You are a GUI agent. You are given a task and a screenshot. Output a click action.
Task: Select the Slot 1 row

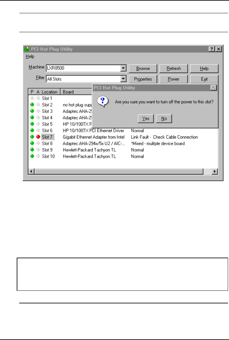pyautogui.click(x=47, y=98)
